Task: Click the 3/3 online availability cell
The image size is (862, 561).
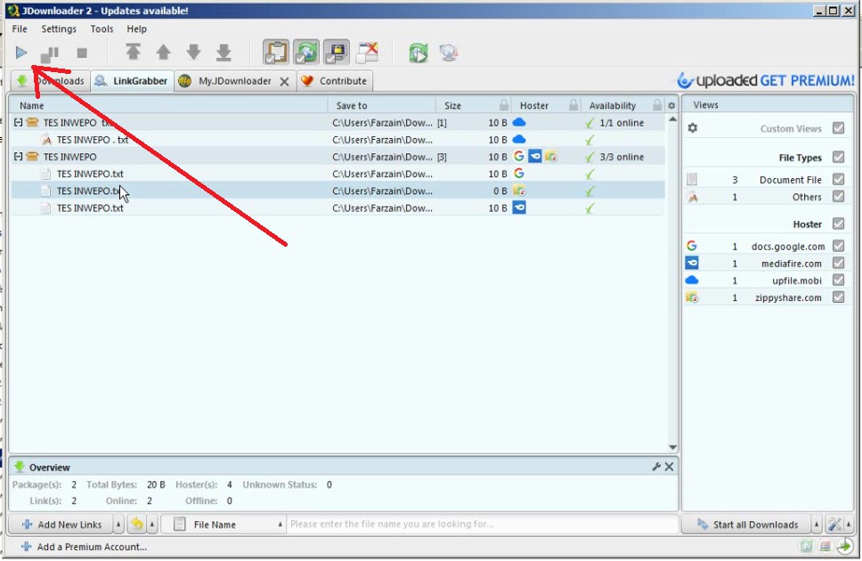Action: [x=622, y=157]
